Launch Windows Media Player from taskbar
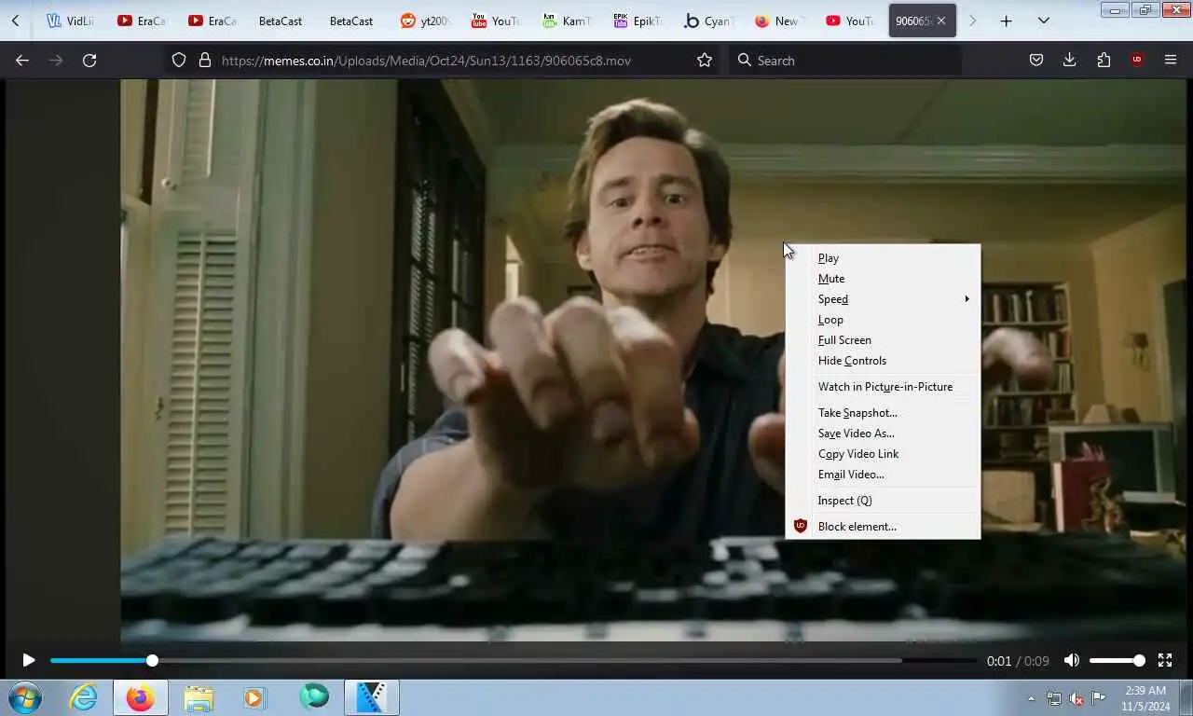Screen dimensions: 1193x716 pos(254,697)
